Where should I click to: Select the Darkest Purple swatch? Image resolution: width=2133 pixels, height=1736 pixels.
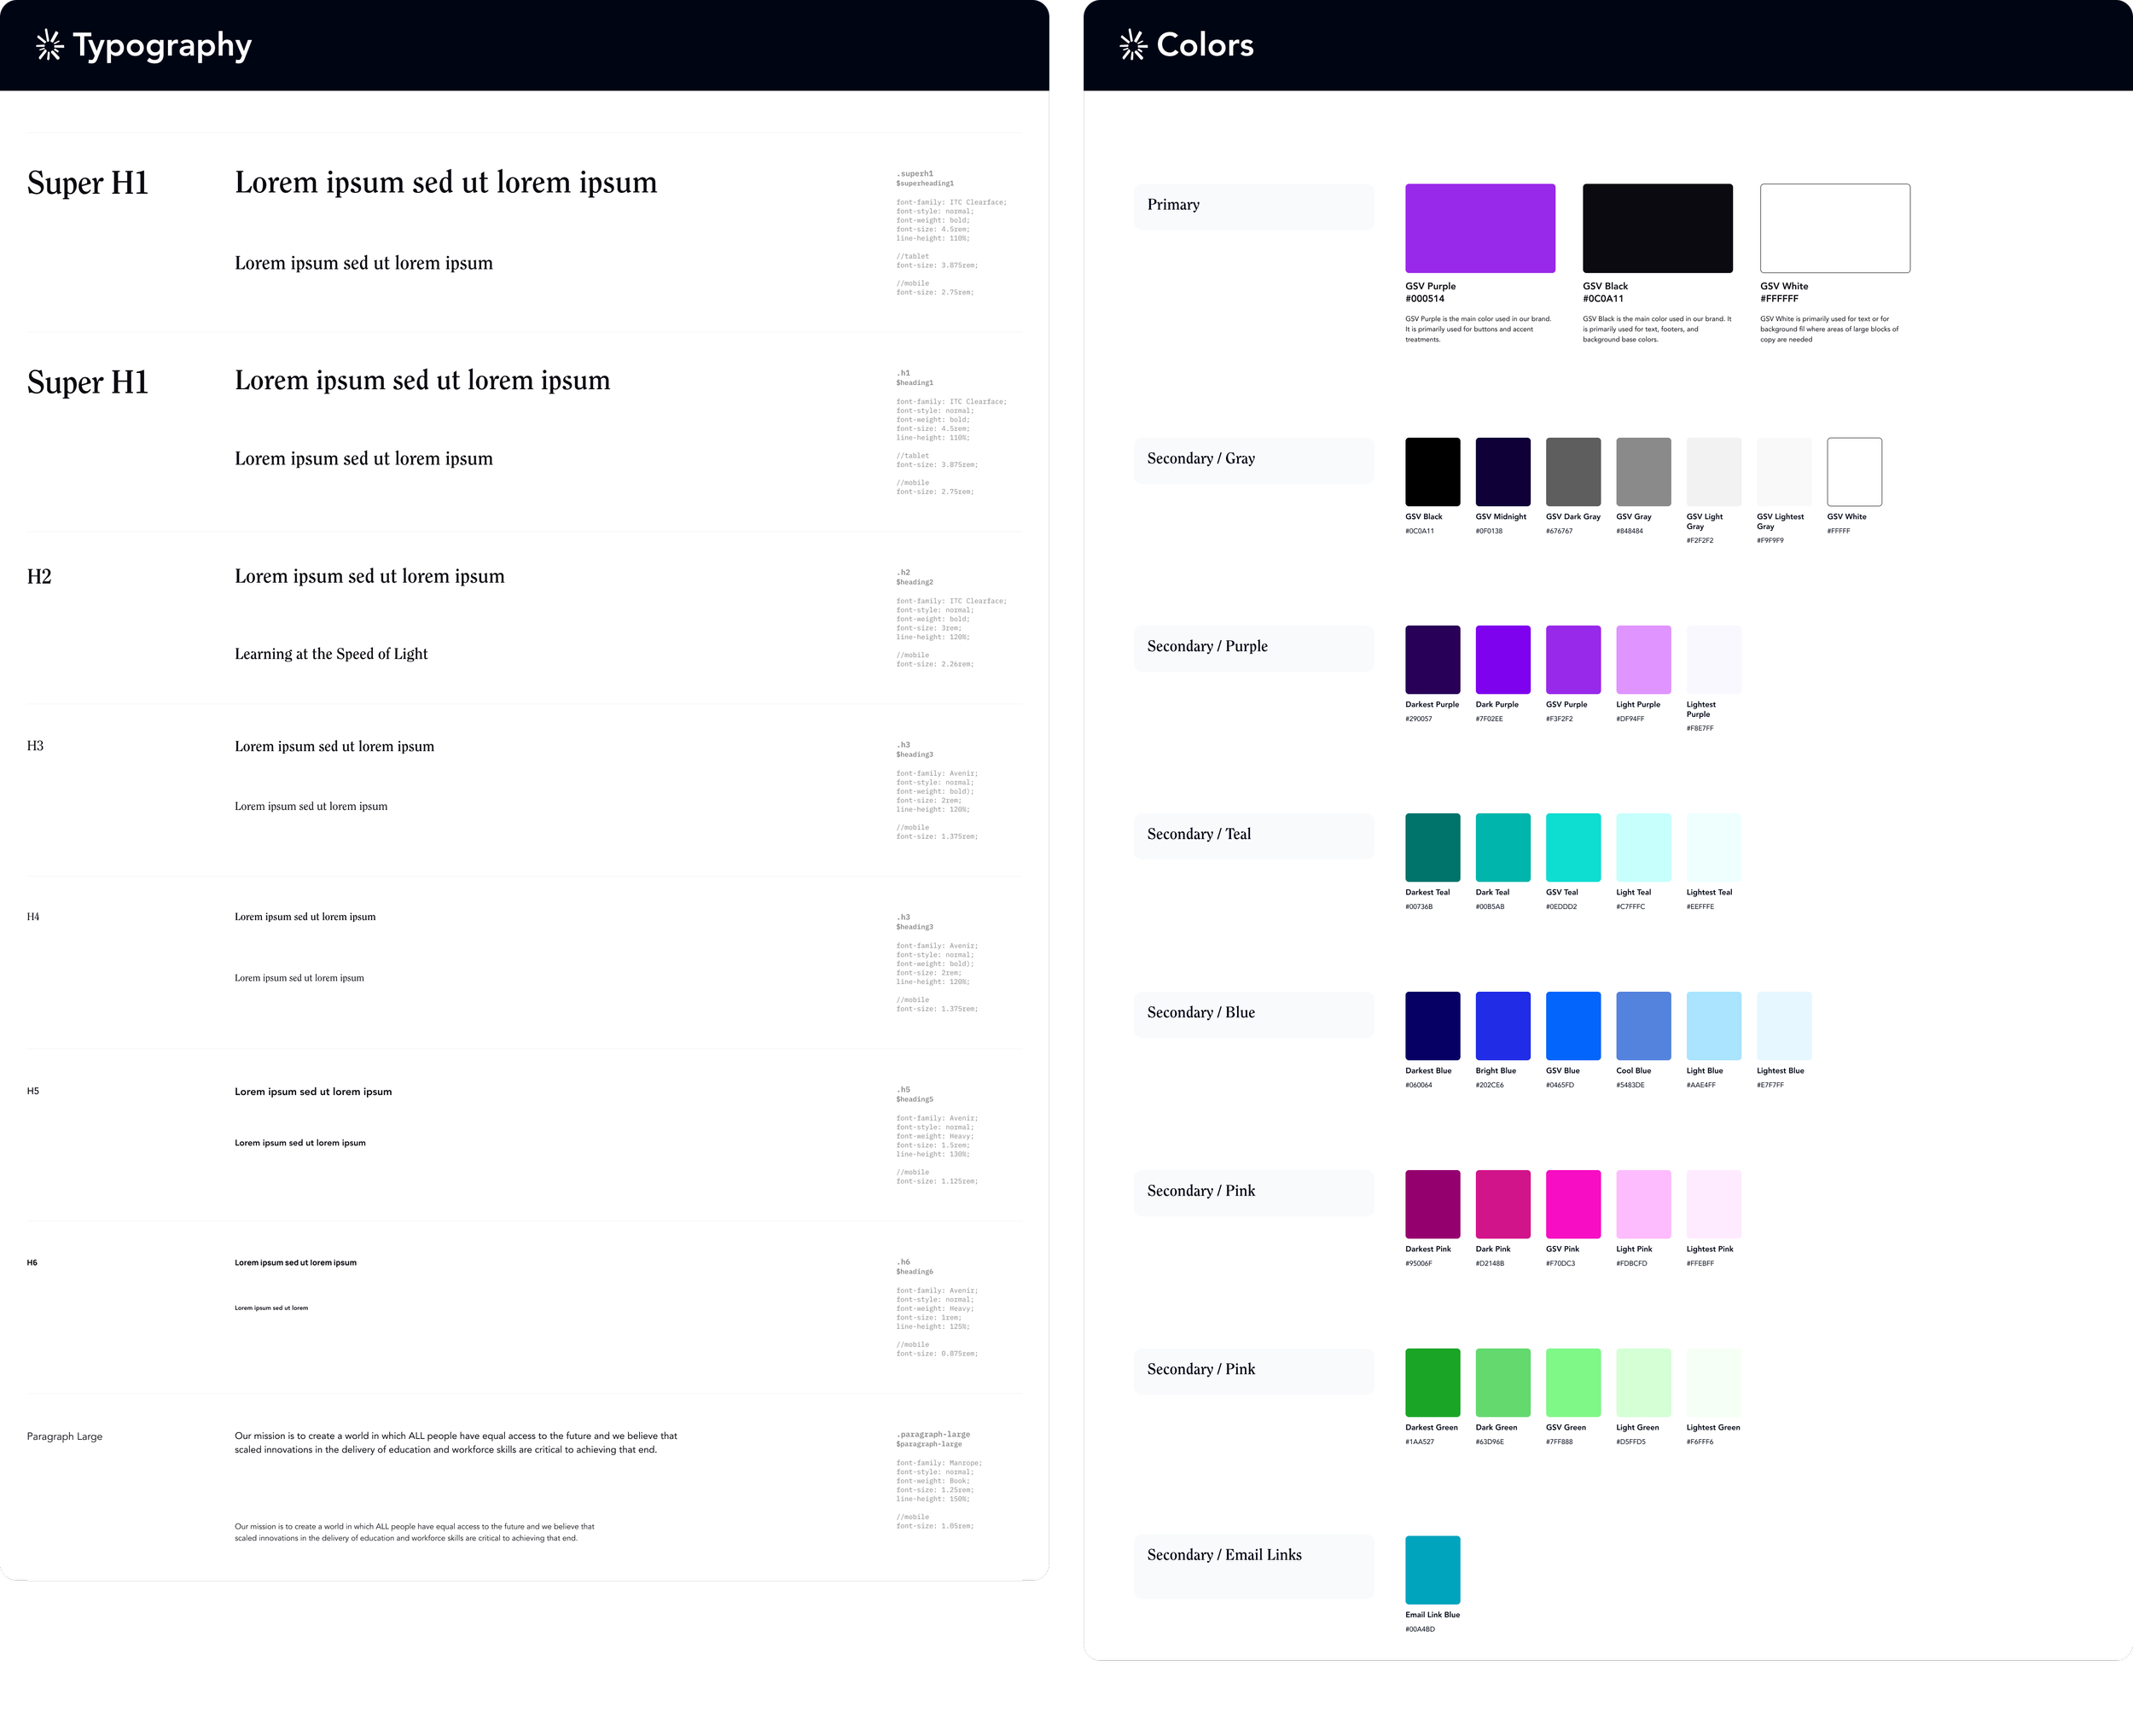(1433, 660)
